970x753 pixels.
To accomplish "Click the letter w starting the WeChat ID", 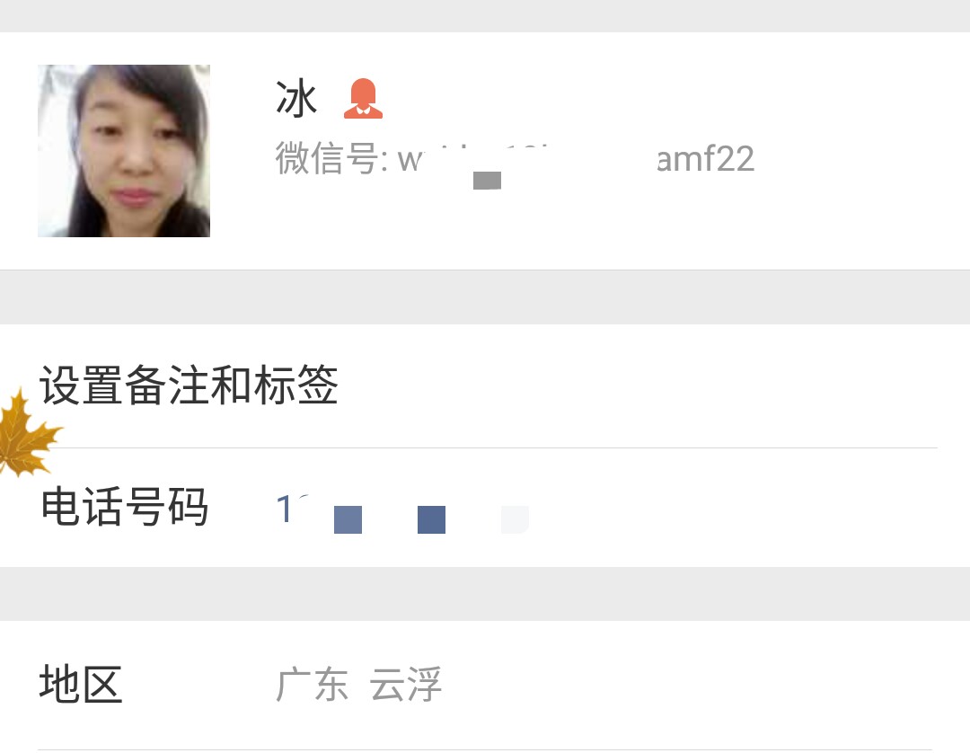I will (410, 161).
